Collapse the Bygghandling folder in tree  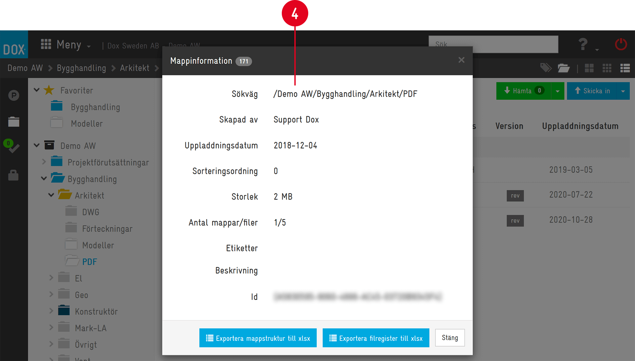point(44,179)
